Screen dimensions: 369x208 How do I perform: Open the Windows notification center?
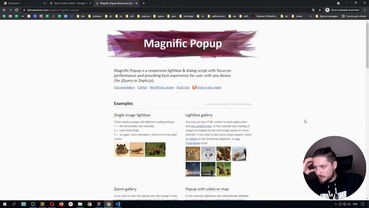[x=363, y=204]
